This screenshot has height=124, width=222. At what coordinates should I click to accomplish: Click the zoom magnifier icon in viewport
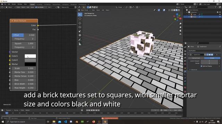(180, 24)
